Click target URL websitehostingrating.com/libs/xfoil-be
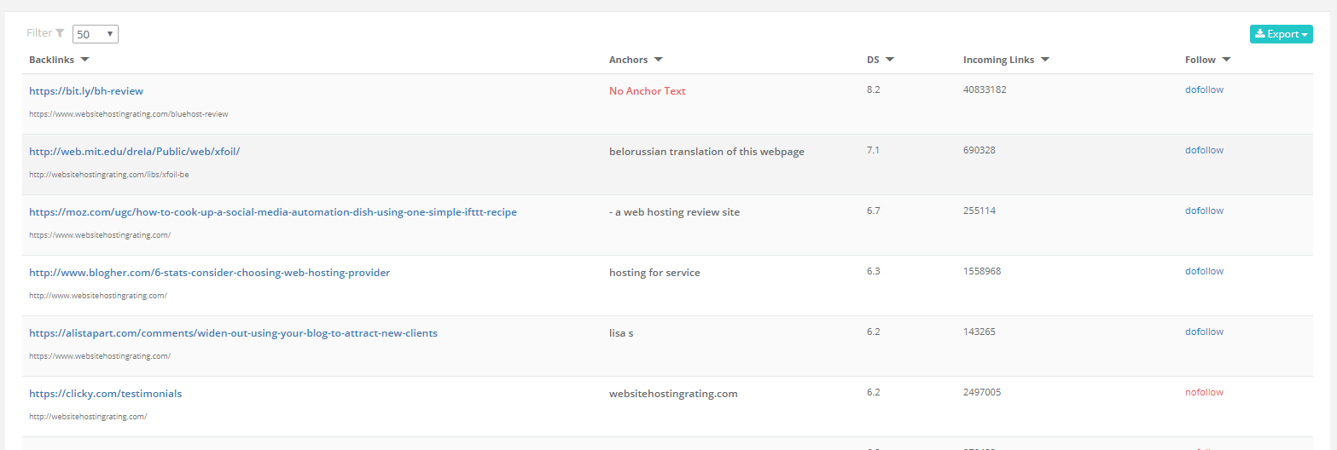This screenshot has height=450, width=1337. (x=108, y=174)
